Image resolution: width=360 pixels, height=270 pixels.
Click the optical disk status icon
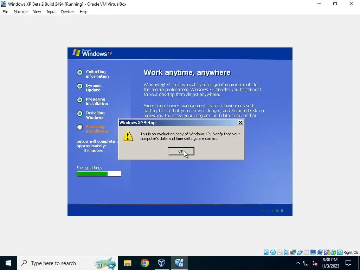(273, 252)
